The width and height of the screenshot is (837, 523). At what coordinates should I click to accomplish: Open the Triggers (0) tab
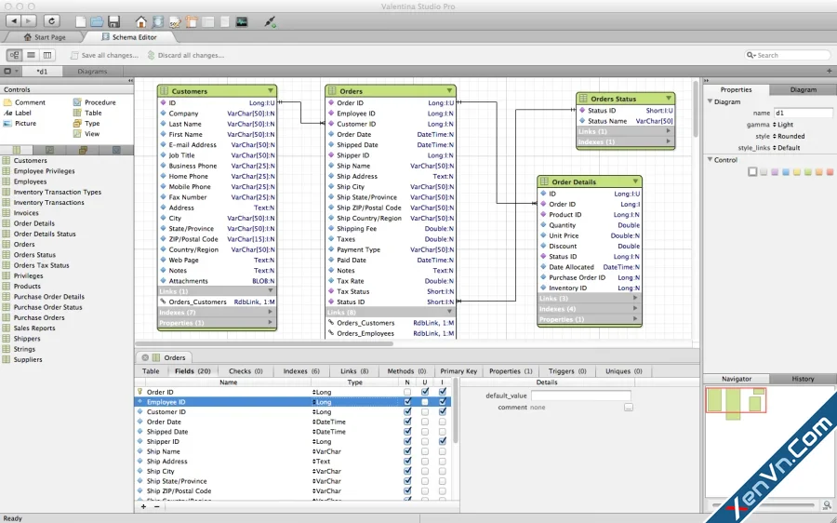point(567,370)
